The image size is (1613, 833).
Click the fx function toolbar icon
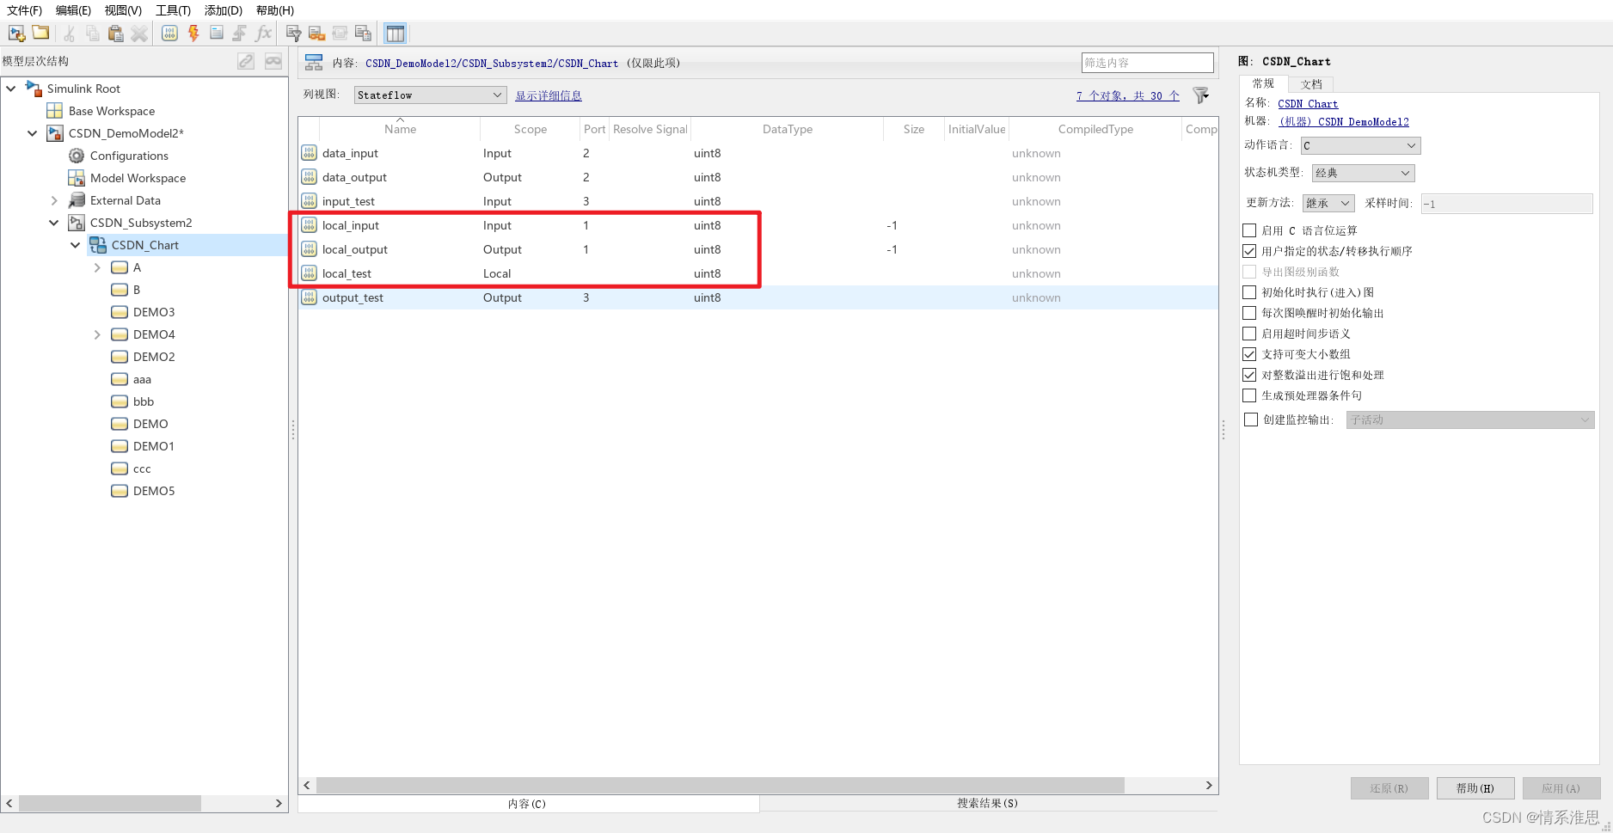(264, 34)
